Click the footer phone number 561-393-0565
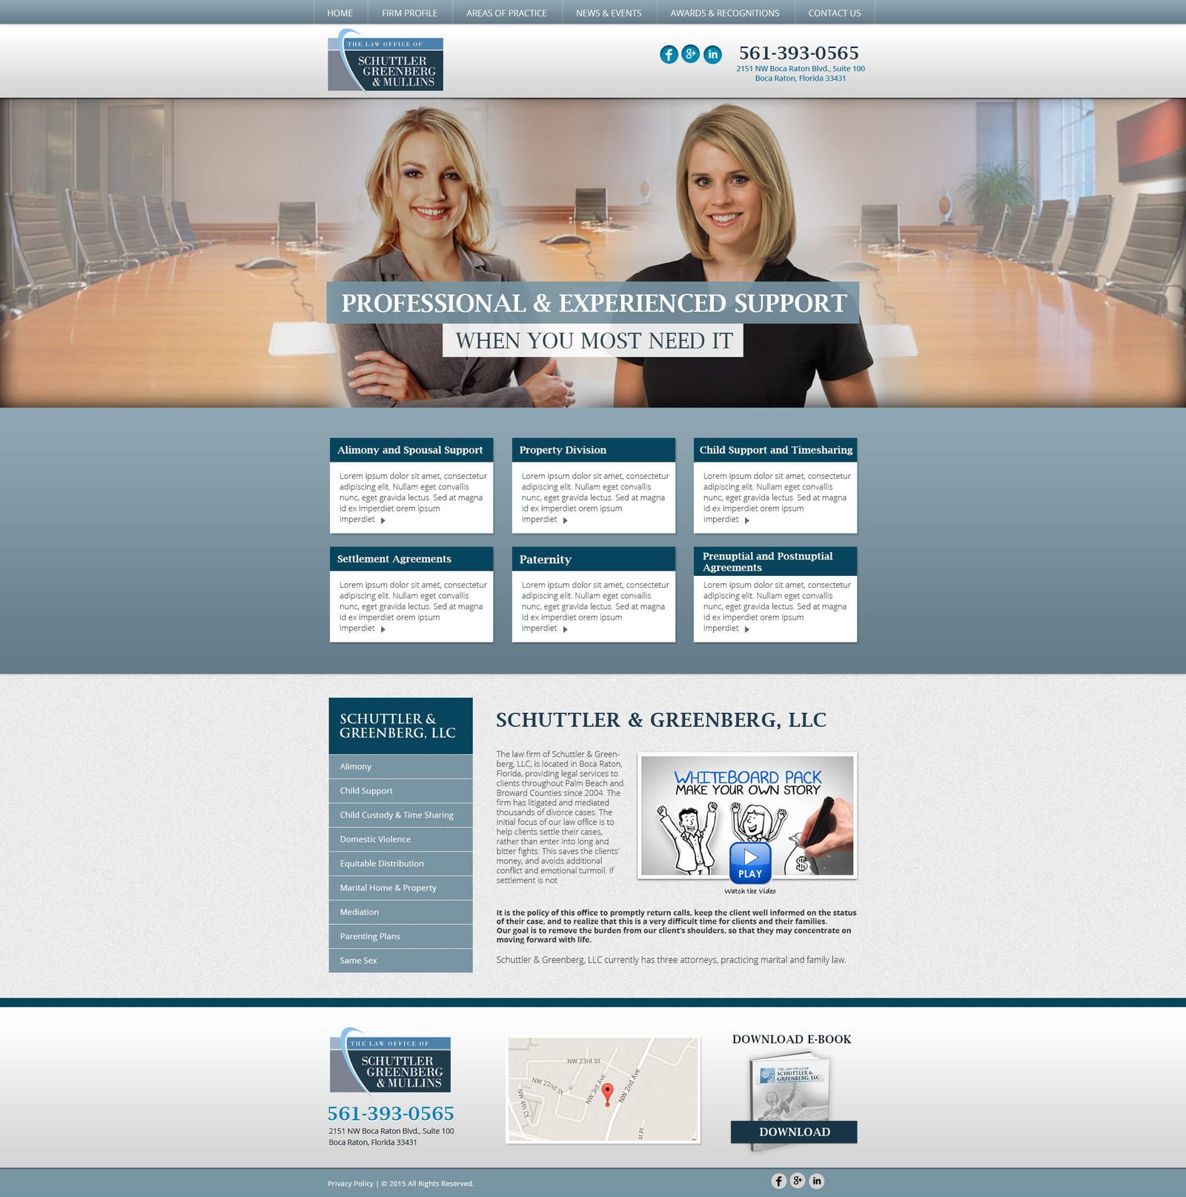Image resolution: width=1186 pixels, height=1197 pixels. click(x=391, y=1113)
